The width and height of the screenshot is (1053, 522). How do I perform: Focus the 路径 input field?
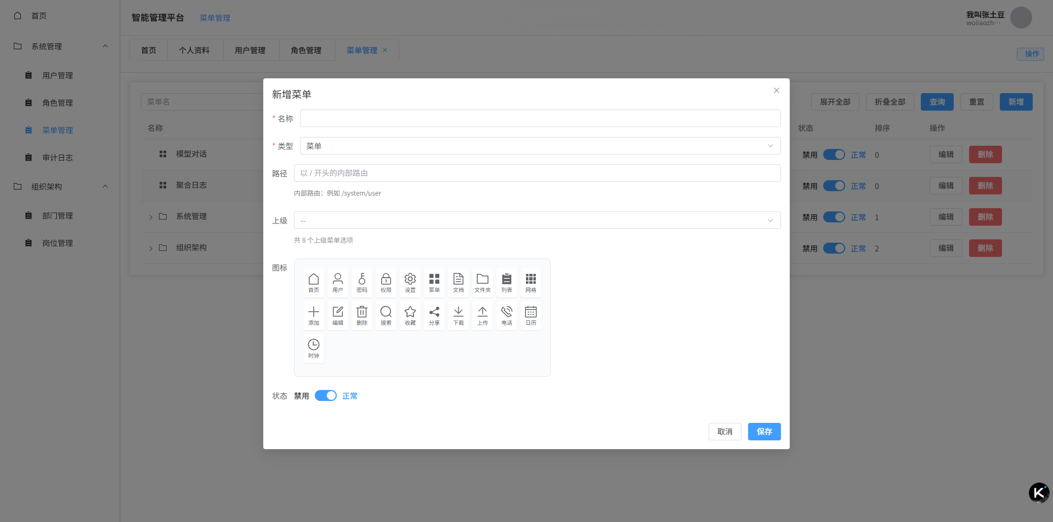point(537,173)
